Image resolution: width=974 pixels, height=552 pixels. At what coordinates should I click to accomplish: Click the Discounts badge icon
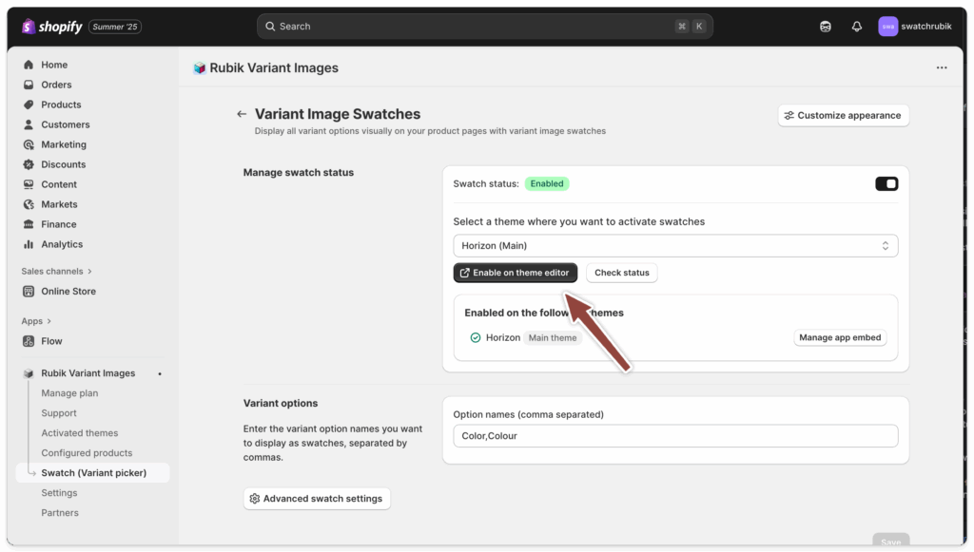coord(29,164)
